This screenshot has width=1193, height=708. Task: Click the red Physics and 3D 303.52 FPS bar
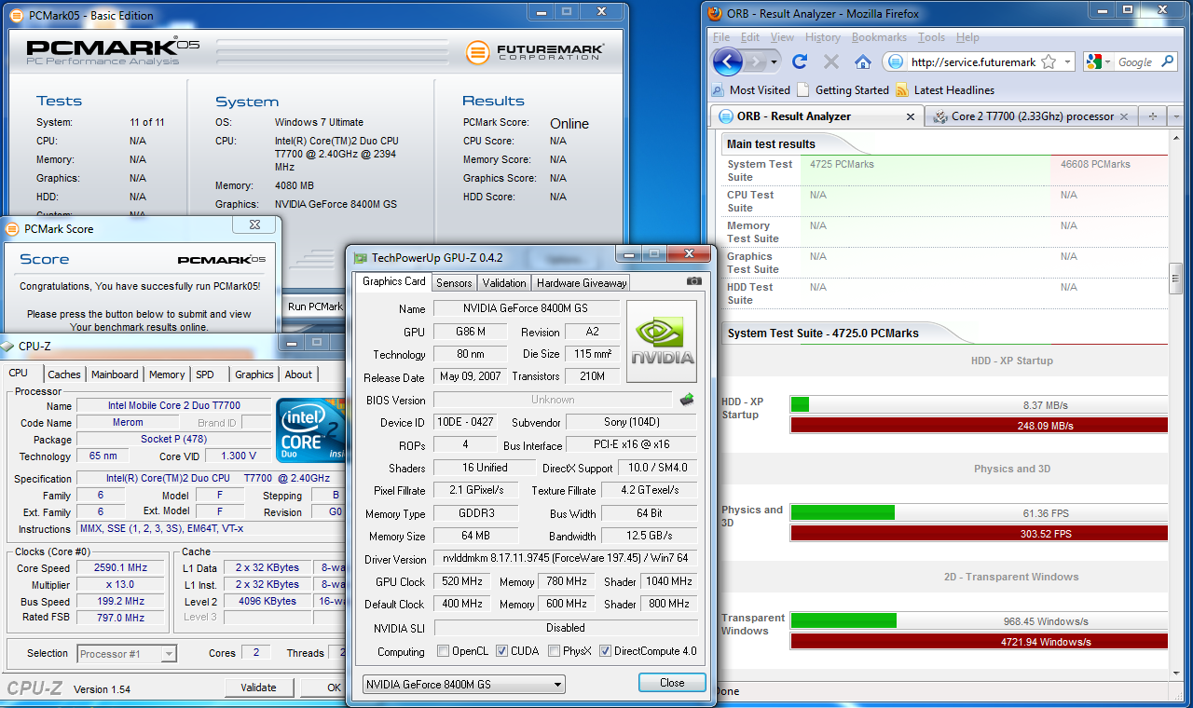click(x=979, y=534)
